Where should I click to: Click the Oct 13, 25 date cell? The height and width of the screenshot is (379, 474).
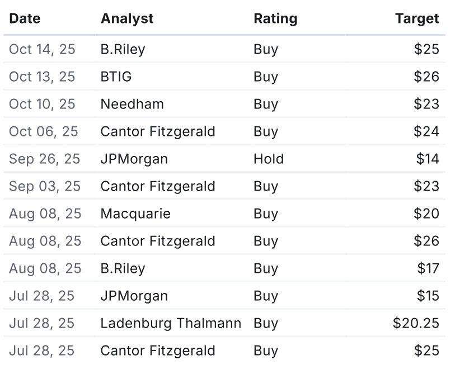coord(42,77)
